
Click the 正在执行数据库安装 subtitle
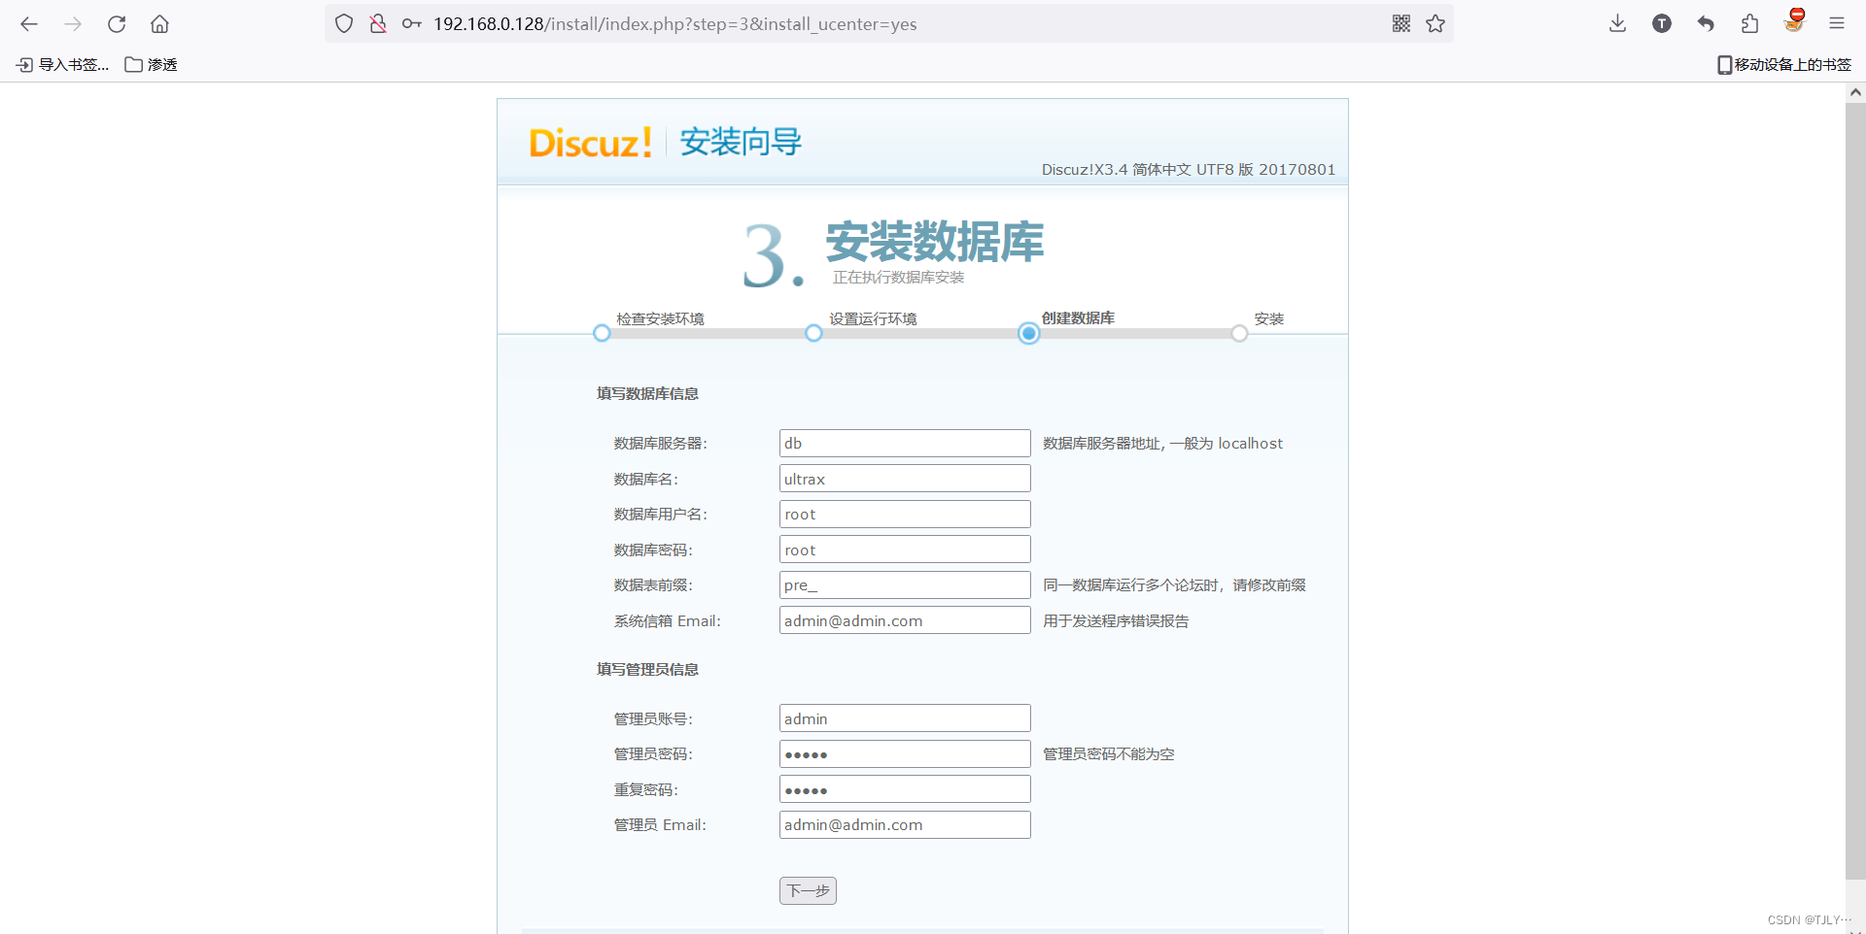click(x=898, y=278)
